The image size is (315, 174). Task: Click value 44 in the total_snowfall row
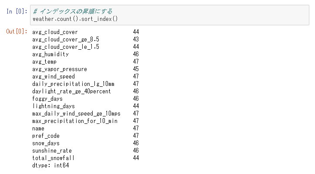(136, 158)
